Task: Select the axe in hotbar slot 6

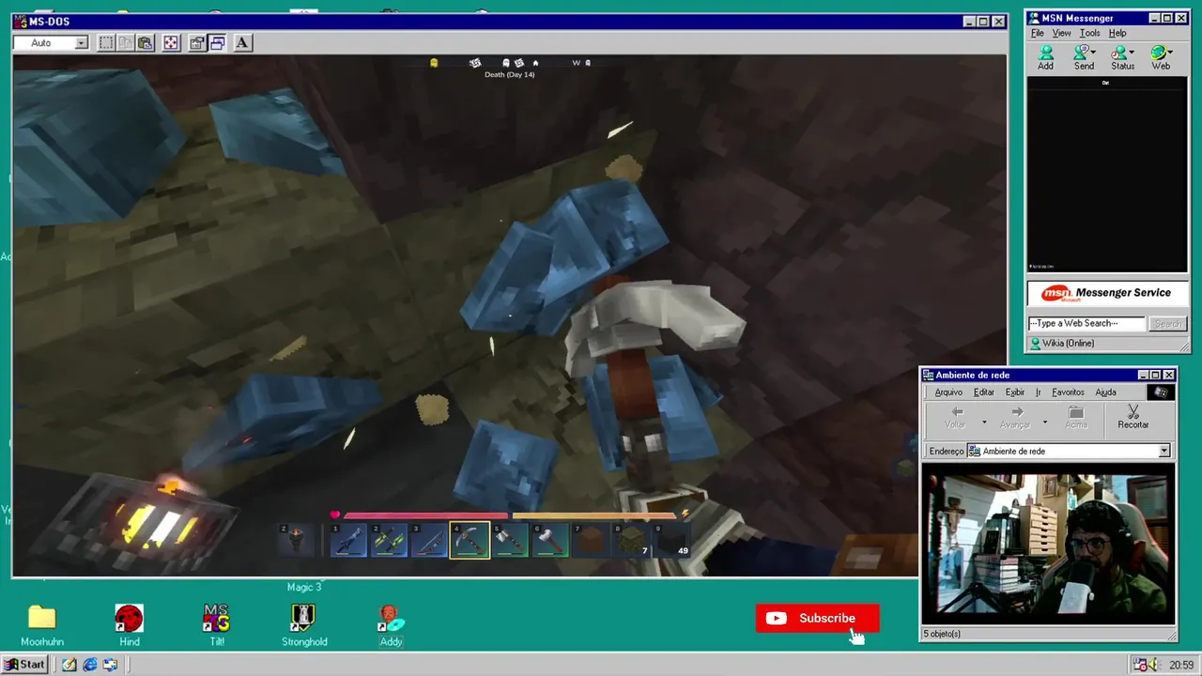Action: [x=550, y=540]
